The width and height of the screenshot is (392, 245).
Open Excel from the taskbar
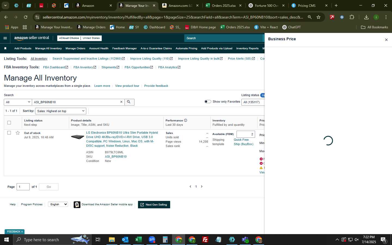pyautogui.click(x=138, y=240)
